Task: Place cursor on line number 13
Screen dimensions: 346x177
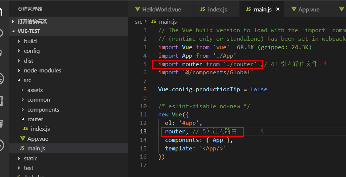Action: point(143,132)
